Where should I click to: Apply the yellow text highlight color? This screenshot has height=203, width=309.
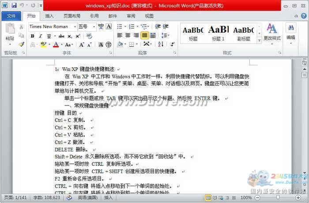43,45
